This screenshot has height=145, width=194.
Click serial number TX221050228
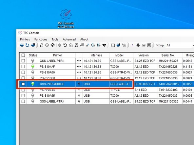click(168, 67)
